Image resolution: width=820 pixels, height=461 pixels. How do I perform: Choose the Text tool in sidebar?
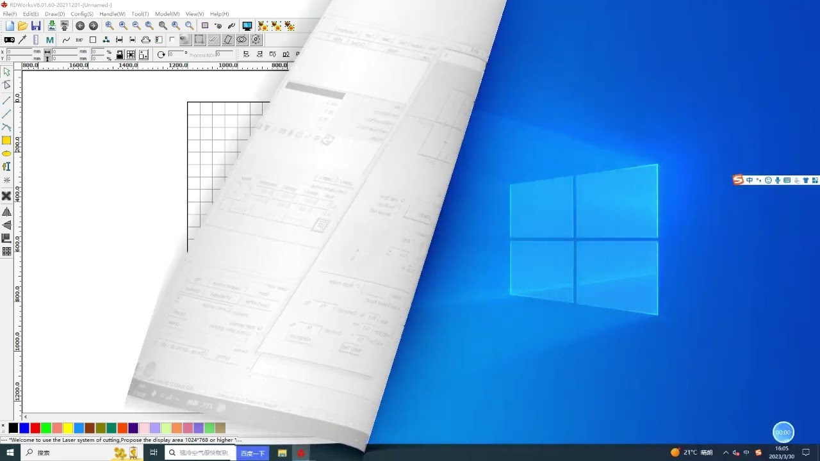click(6, 166)
